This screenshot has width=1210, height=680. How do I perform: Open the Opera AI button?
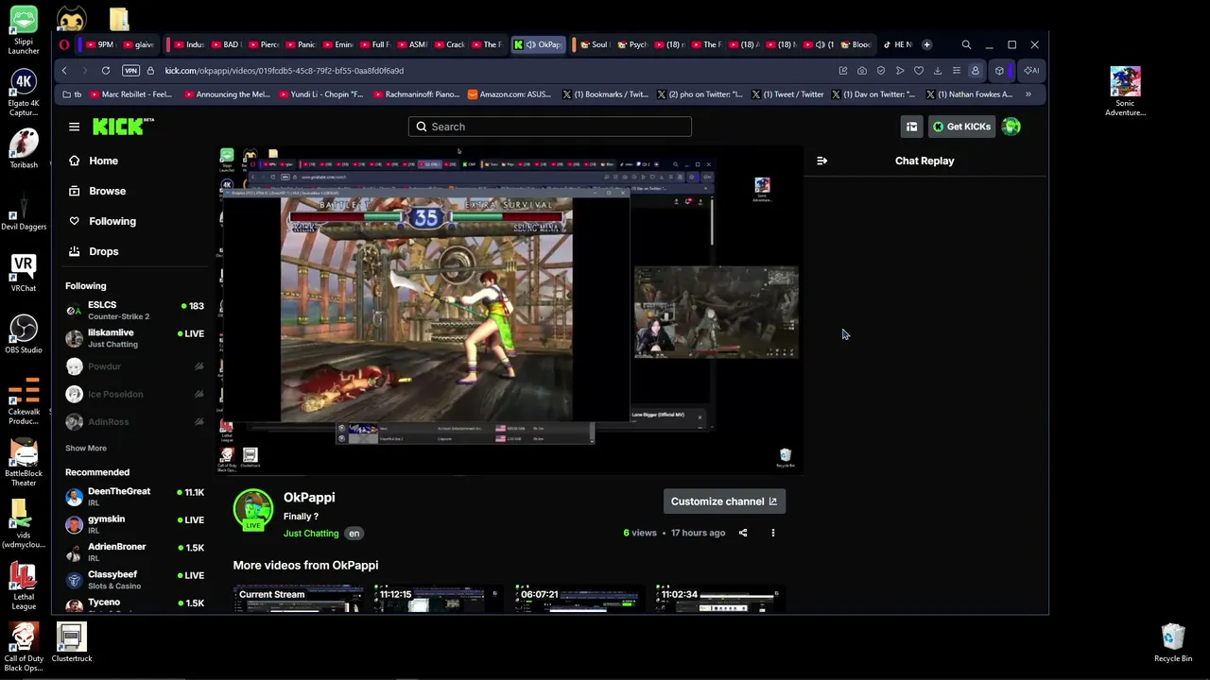tap(1031, 71)
